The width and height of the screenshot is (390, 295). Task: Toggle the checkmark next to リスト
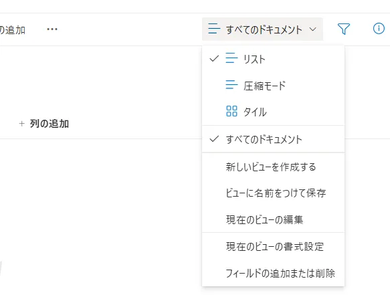pyautogui.click(x=214, y=59)
